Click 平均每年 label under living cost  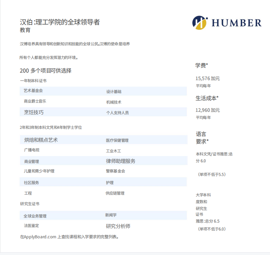[203, 117]
